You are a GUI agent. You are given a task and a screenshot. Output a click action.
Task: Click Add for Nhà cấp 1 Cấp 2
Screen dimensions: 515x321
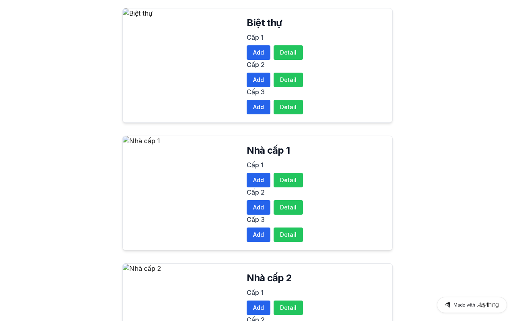click(258, 207)
